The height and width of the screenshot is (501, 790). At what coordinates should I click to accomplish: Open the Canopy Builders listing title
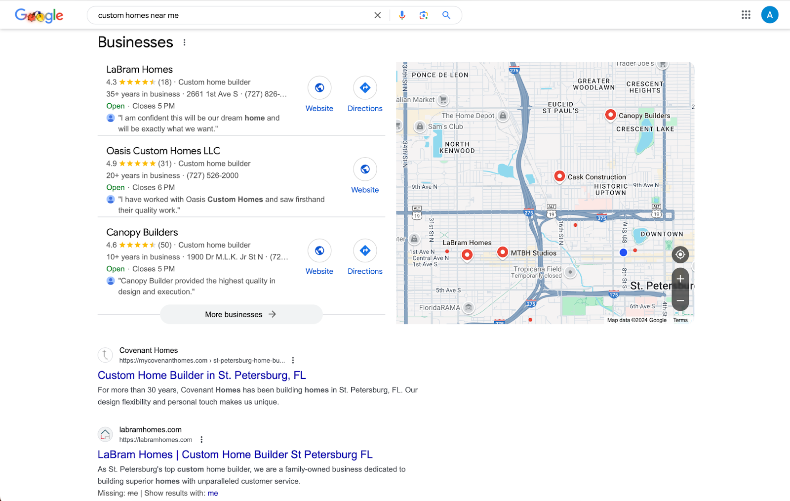click(x=142, y=233)
